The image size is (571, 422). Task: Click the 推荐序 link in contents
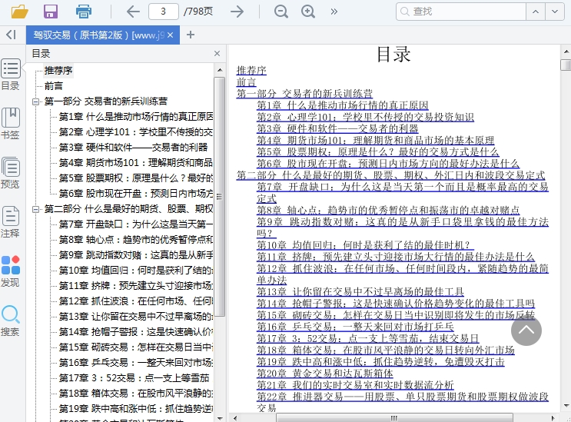(x=251, y=71)
